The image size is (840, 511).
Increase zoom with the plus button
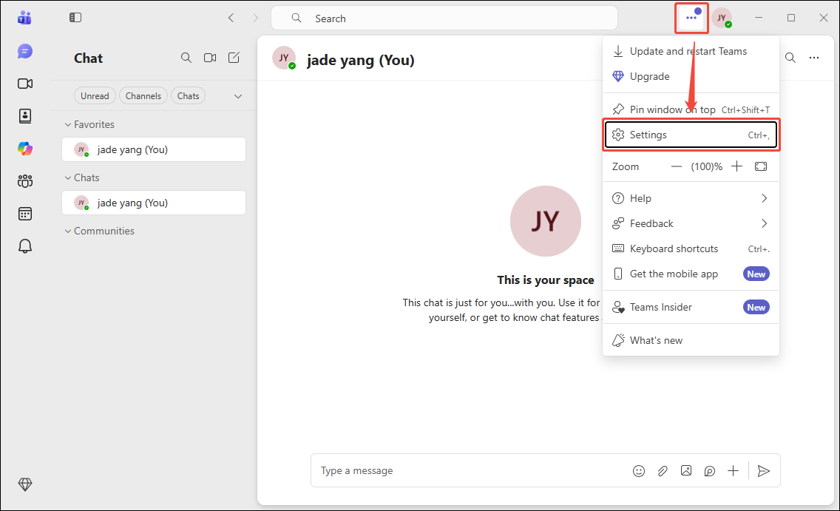coord(736,166)
